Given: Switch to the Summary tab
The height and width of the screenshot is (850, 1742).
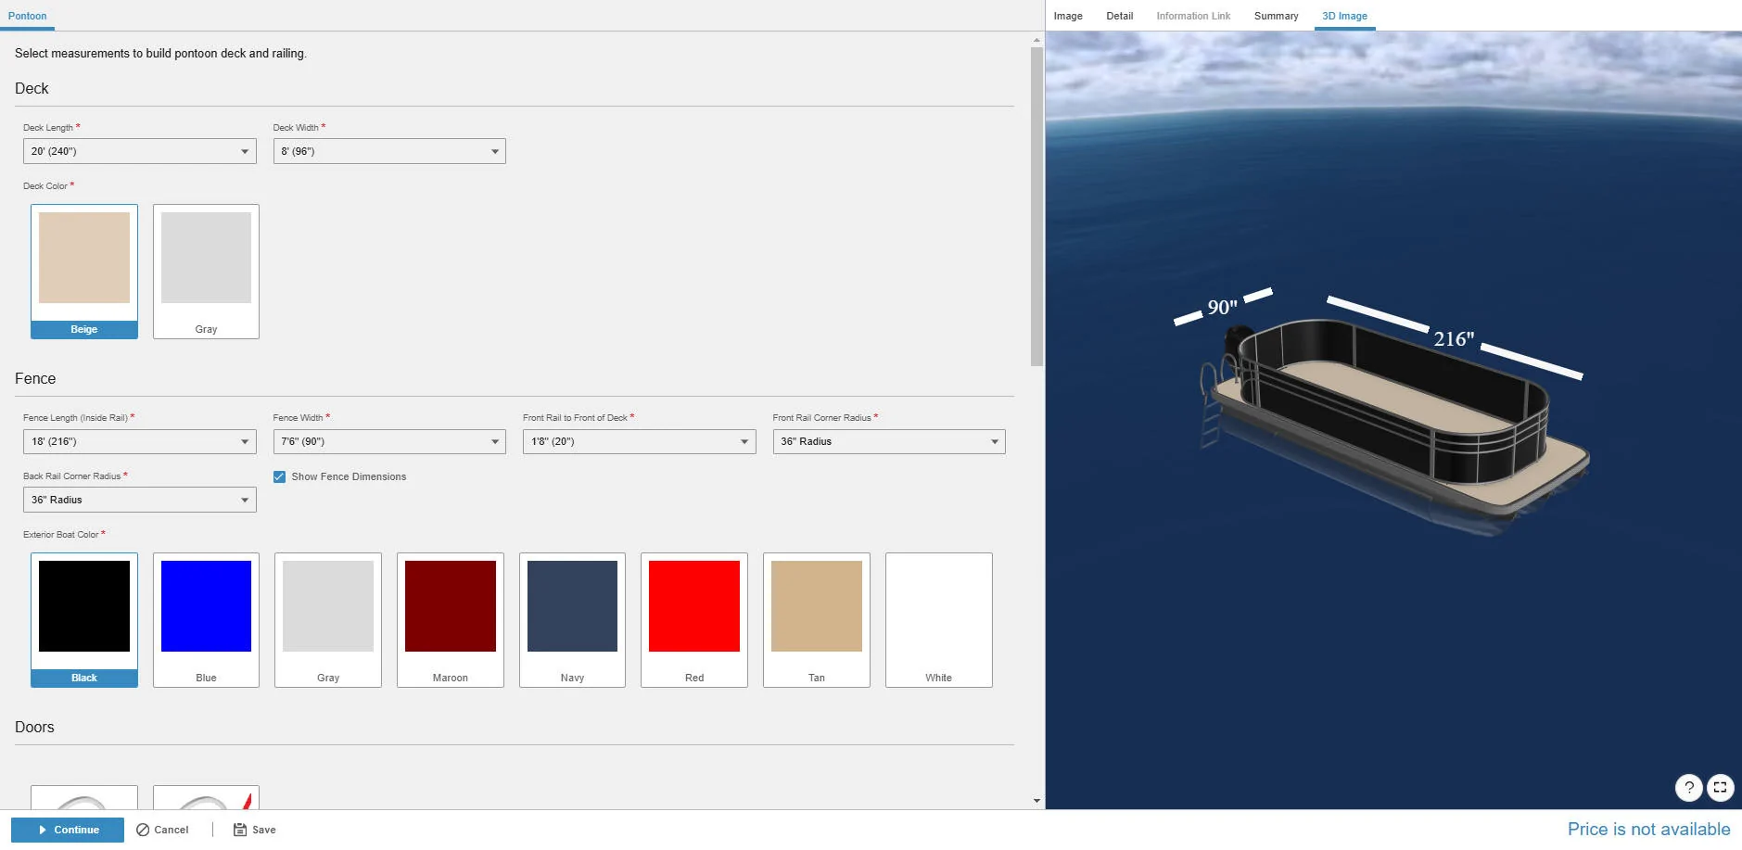Looking at the screenshot, I should [1276, 16].
